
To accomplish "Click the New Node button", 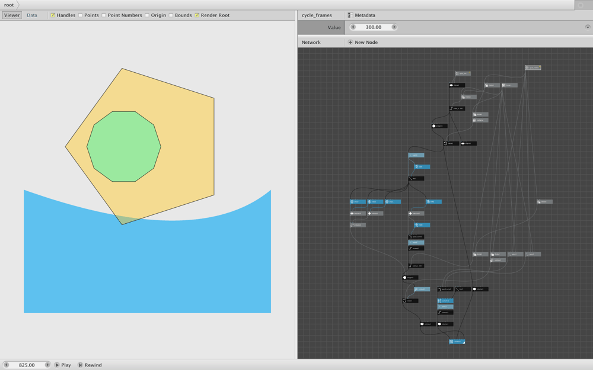I will [363, 42].
